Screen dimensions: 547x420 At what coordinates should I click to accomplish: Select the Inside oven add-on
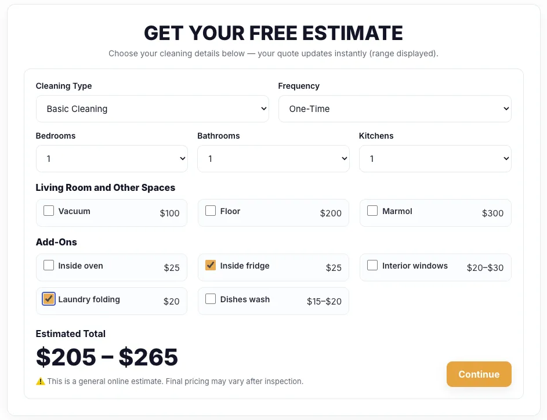click(x=49, y=265)
